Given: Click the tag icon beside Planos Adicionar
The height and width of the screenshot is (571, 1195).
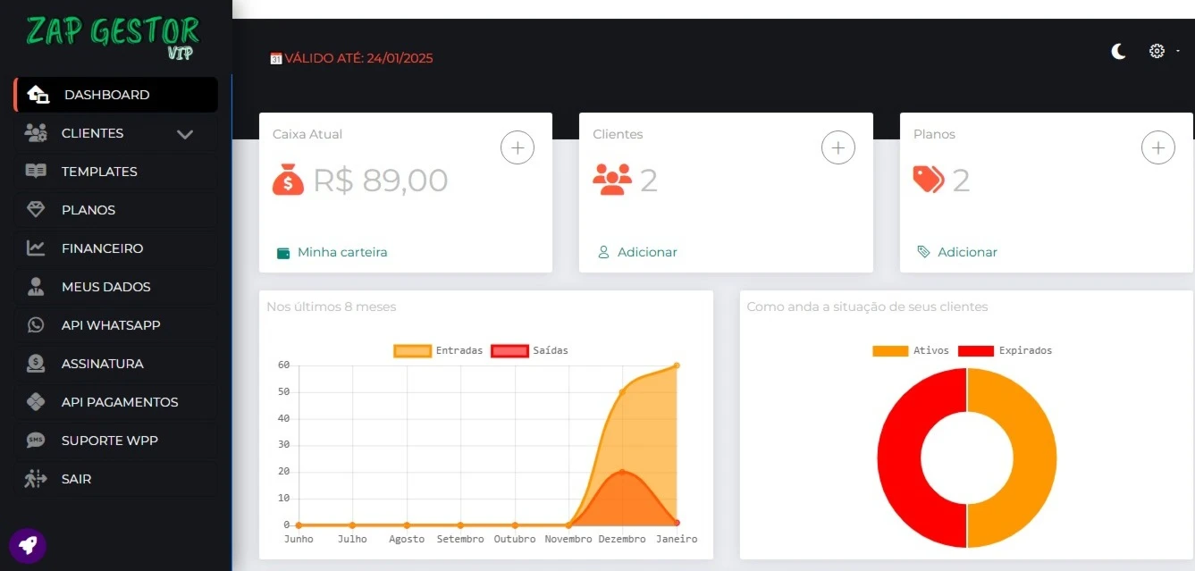Looking at the screenshot, I should pos(923,253).
